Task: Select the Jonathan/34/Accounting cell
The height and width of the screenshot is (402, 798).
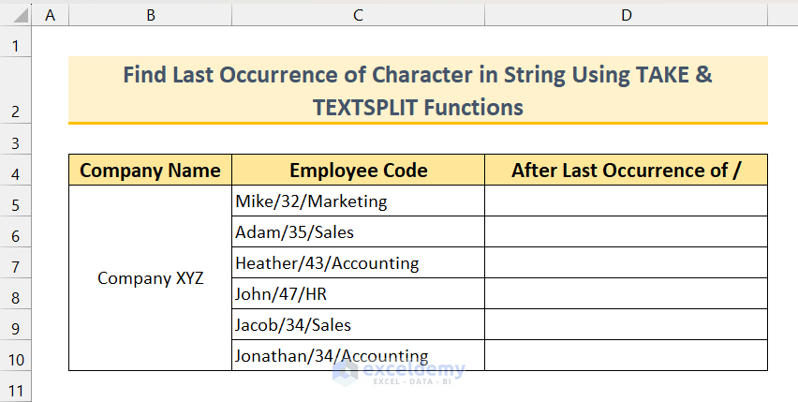Action: coord(358,356)
